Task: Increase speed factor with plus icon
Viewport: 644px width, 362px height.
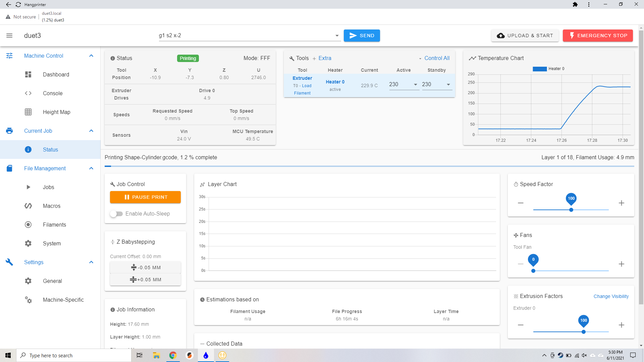Action: click(622, 203)
